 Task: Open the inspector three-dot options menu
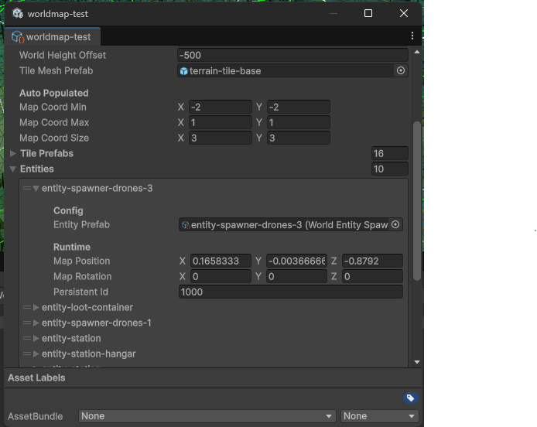[412, 36]
